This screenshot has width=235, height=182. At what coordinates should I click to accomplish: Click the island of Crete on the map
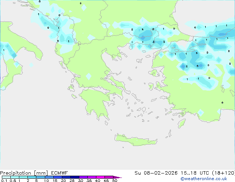pos(136,140)
